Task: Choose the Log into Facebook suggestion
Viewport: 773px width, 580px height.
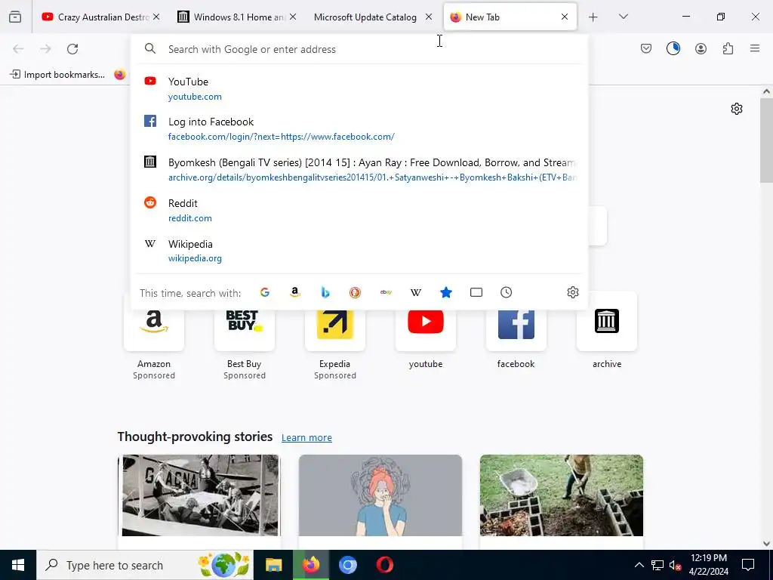Action: click(x=359, y=128)
